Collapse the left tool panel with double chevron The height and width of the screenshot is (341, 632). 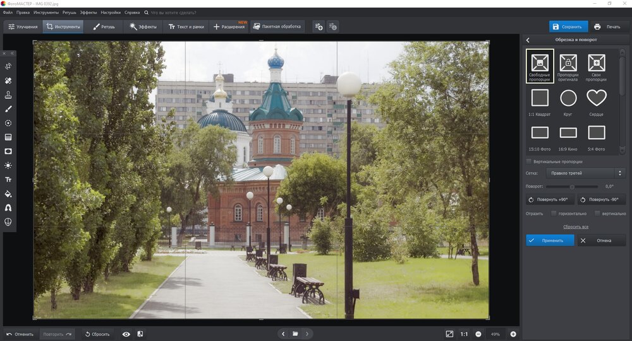pos(12,54)
